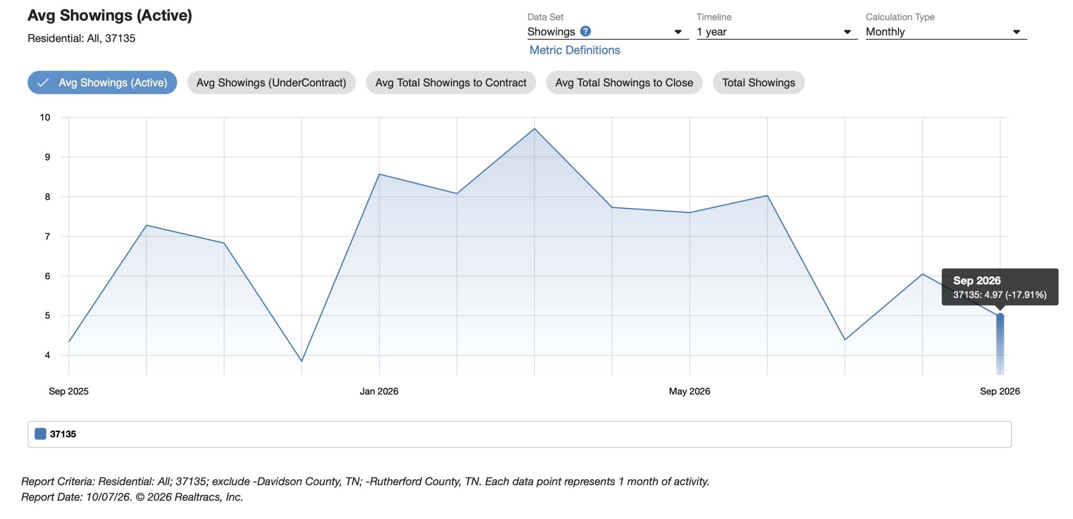Click the Sep 2026 tooltip box
Image resolution: width=1073 pixels, height=519 pixels.
pos(1000,287)
